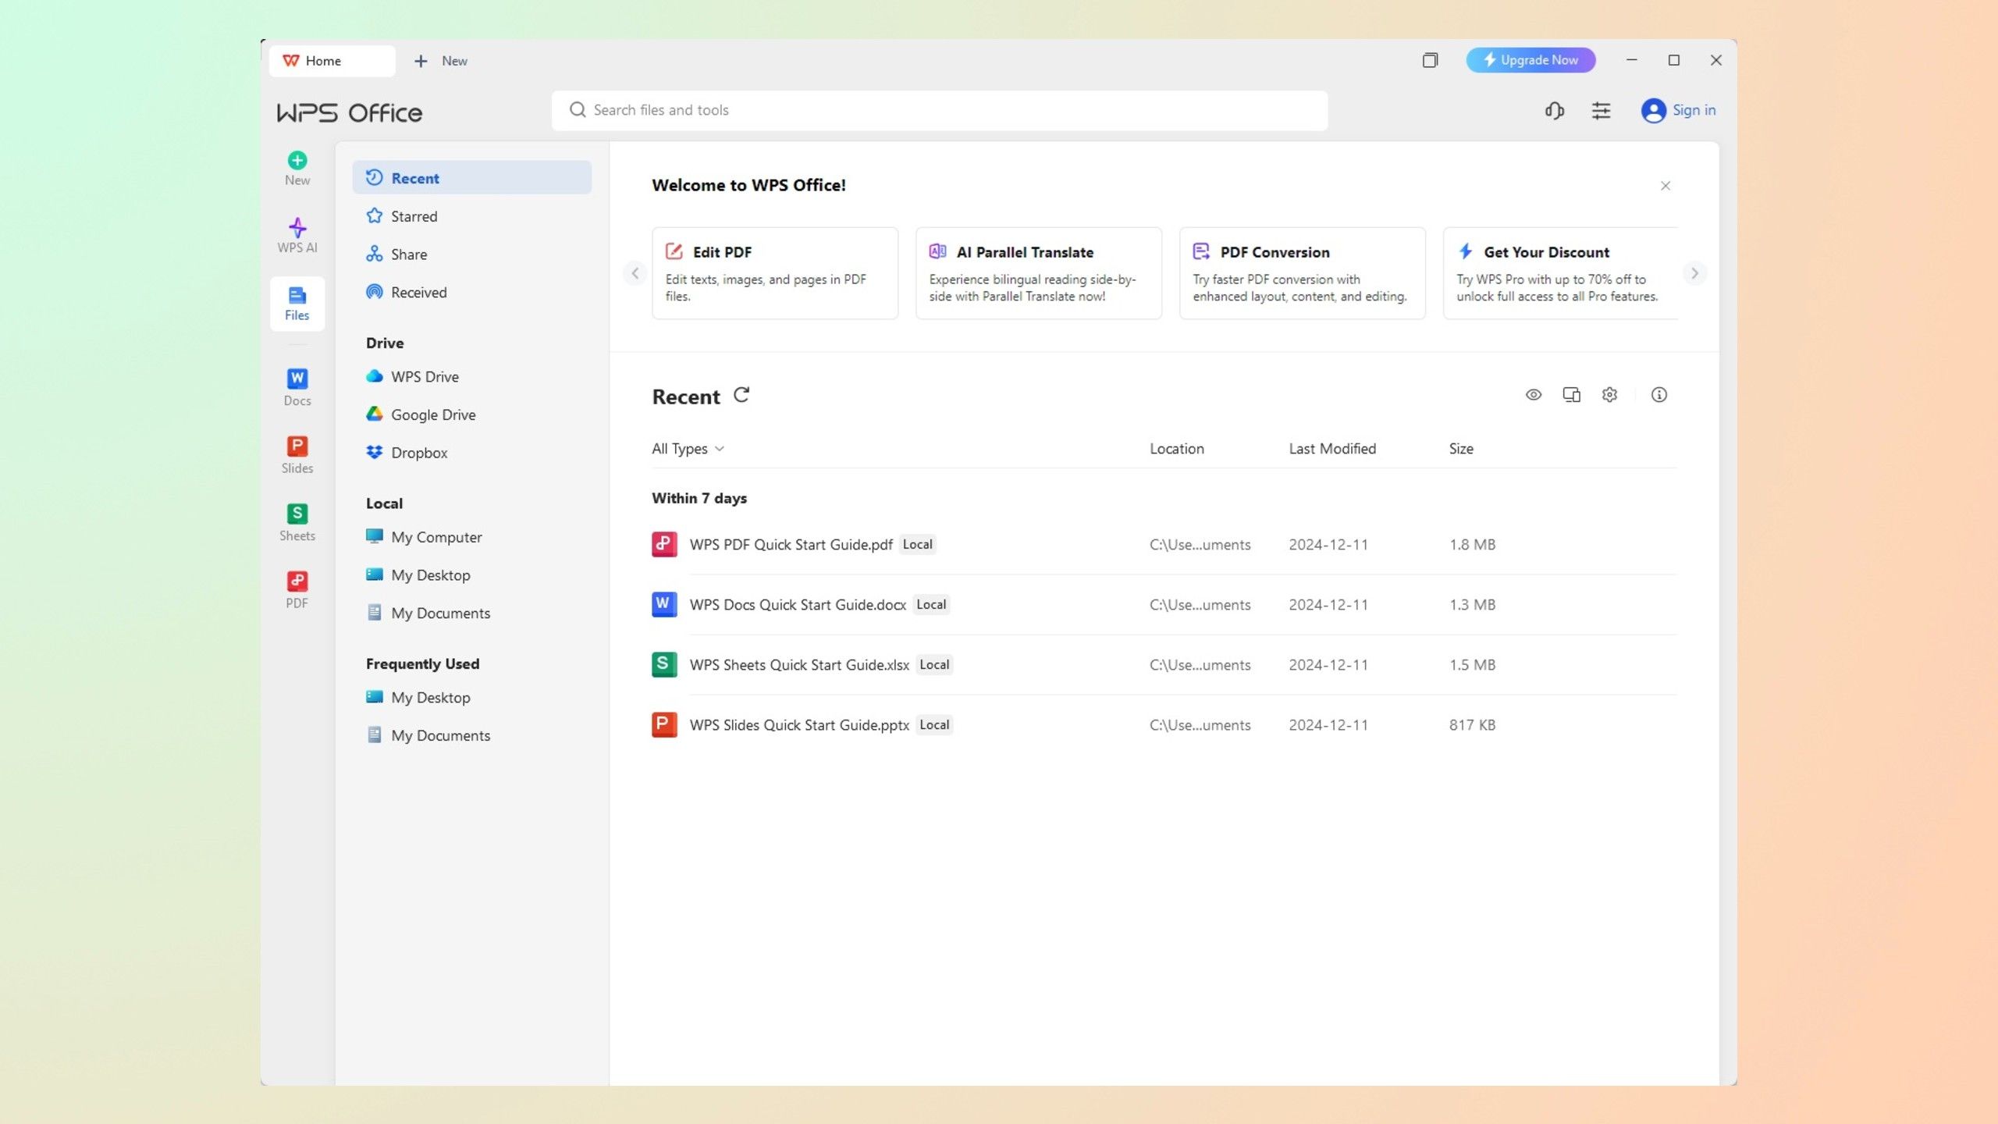Open Google Drive
Image resolution: width=1998 pixels, height=1124 pixels.
(x=471, y=415)
